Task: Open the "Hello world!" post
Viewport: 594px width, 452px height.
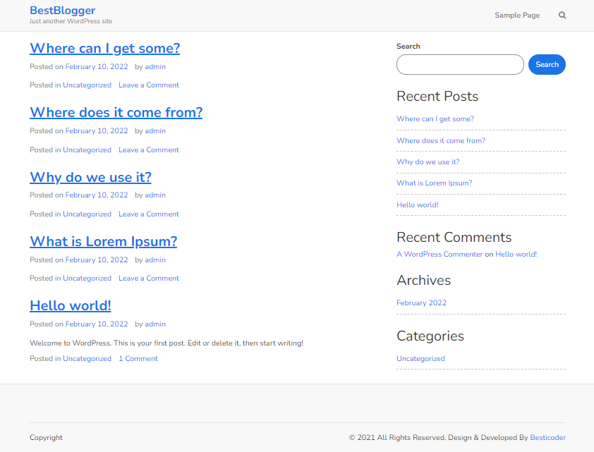Action: [x=70, y=305]
